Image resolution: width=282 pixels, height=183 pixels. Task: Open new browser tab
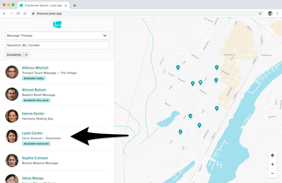click(75, 5)
